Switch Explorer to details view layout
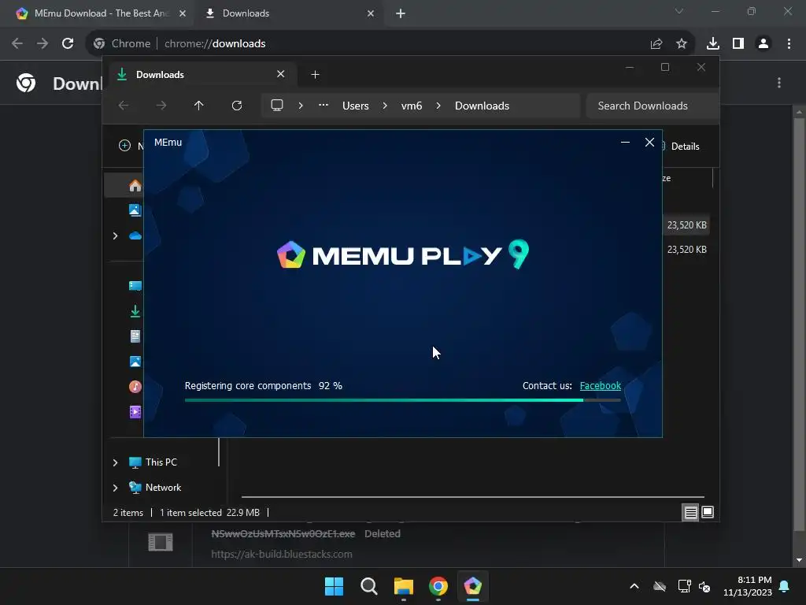 coord(690,512)
